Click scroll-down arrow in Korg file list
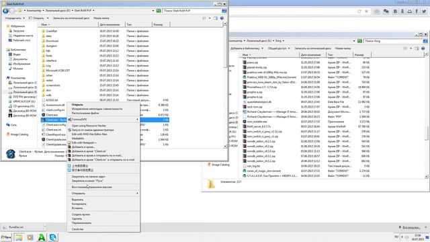Screen dimensions: 430x242 click(426, 176)
